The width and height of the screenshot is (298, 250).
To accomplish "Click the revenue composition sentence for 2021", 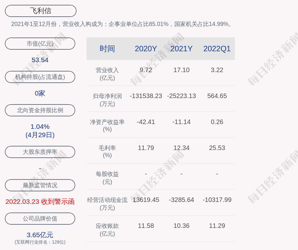I will [x=122, y=24].
